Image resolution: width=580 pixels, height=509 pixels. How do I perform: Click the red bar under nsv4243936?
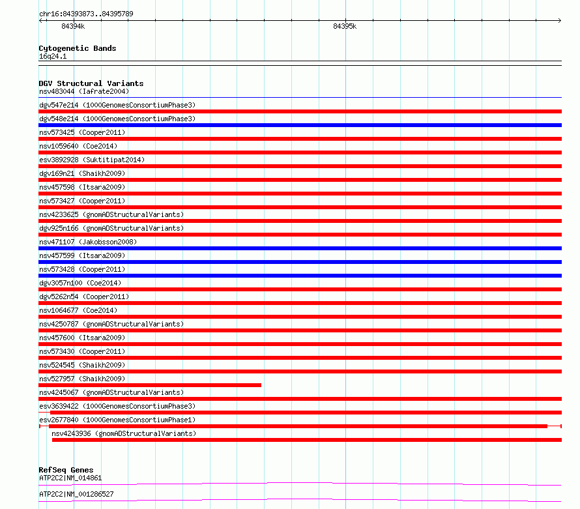click(307, 440)
